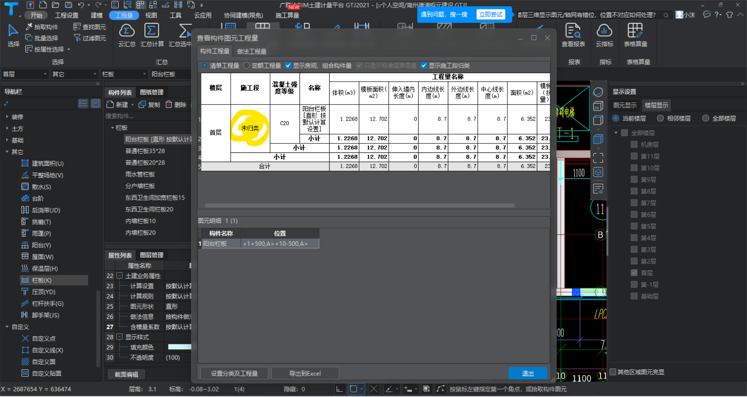Open the 建模 ribbon tab

[x=97, y=15]
